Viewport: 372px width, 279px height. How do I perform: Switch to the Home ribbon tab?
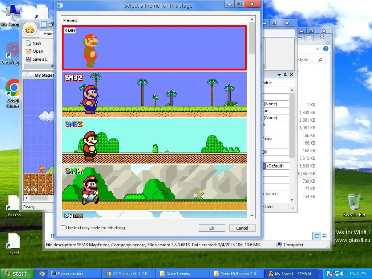tap(49, 34)
